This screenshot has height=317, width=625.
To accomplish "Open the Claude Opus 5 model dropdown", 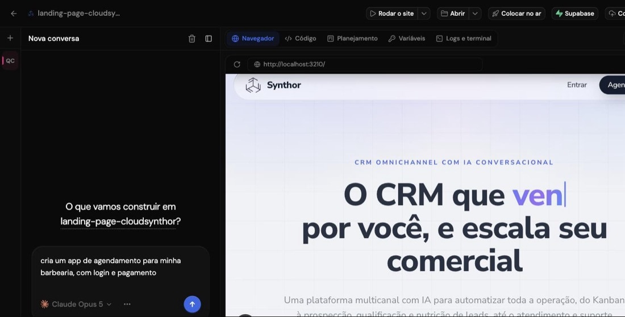I will (x=76, y=305).
